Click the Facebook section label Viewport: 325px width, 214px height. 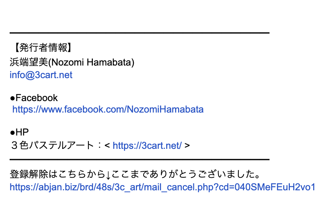click(37, 98)
